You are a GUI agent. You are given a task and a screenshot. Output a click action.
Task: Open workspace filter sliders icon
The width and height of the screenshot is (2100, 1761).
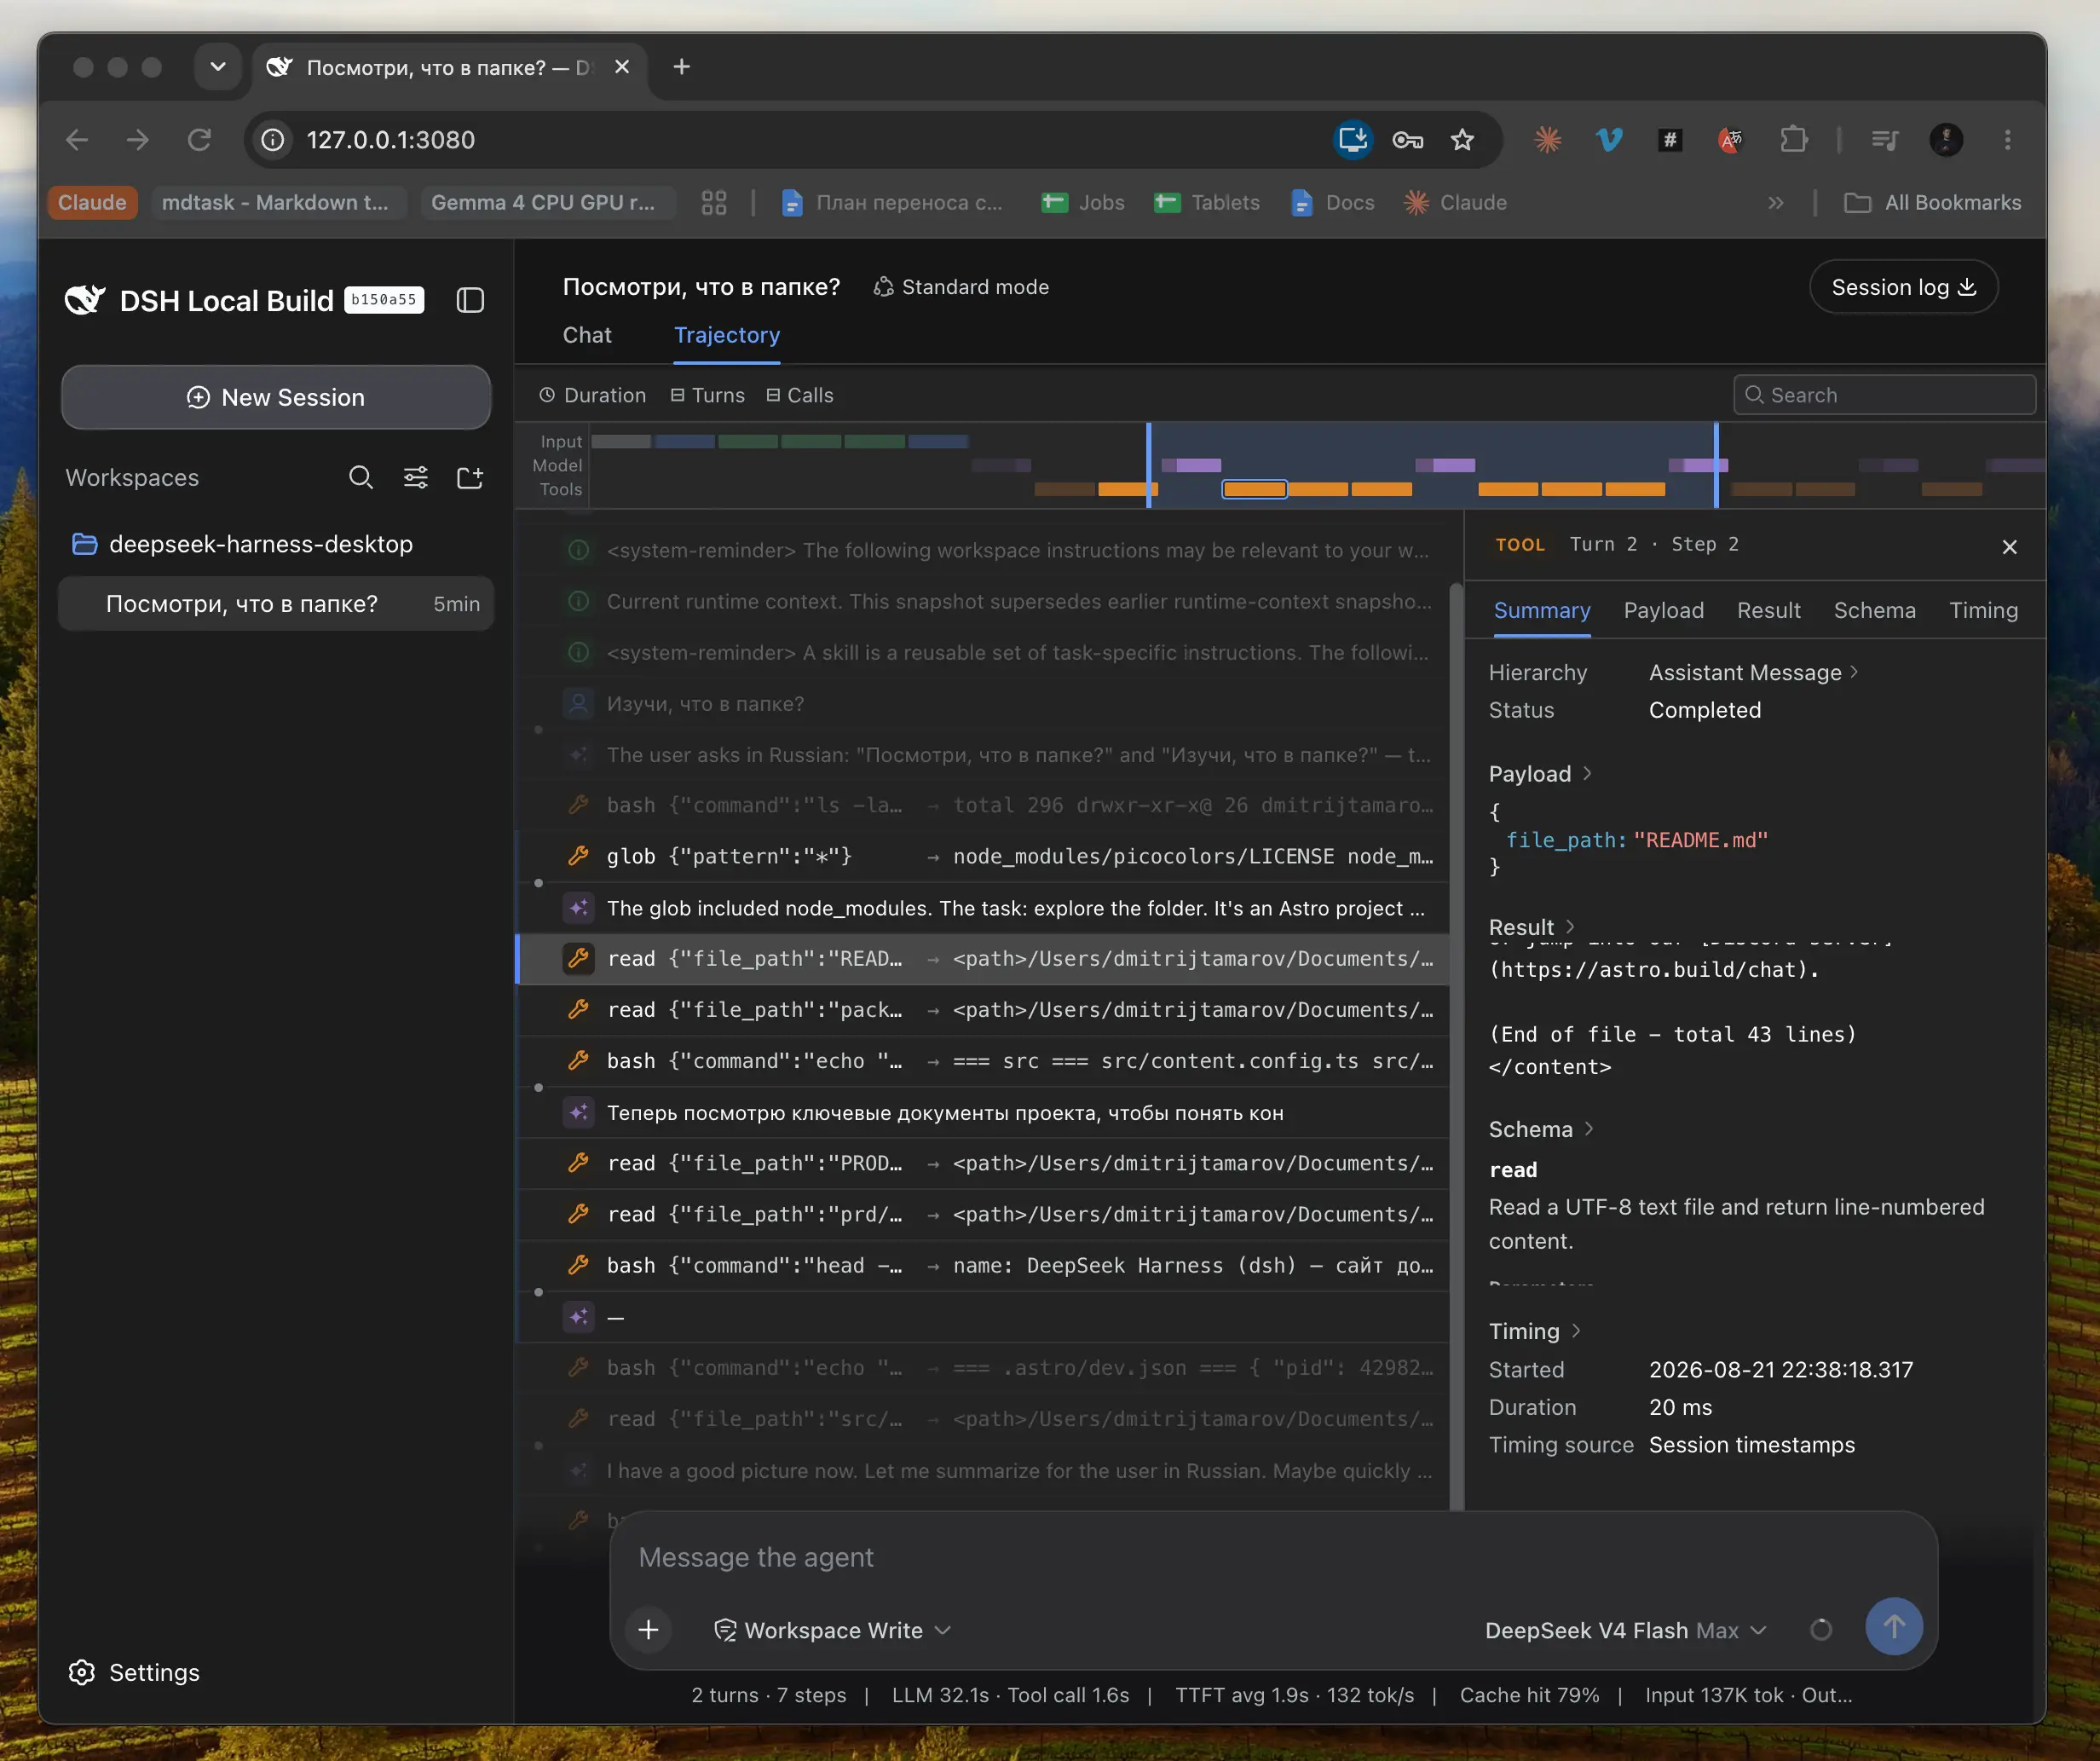click(415, 478)
